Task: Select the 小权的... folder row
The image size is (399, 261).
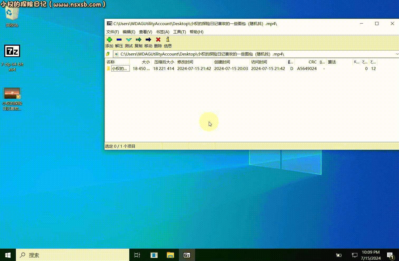Action: [x=118, y=69]
